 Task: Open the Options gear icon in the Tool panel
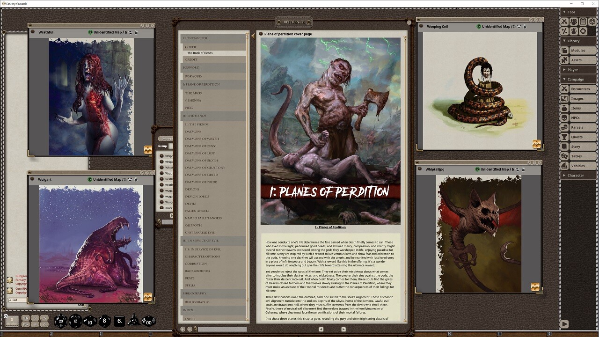583,31
